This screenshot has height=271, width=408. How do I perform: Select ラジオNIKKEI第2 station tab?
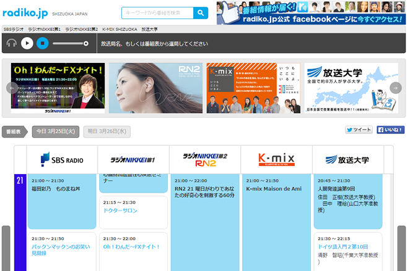82,29
